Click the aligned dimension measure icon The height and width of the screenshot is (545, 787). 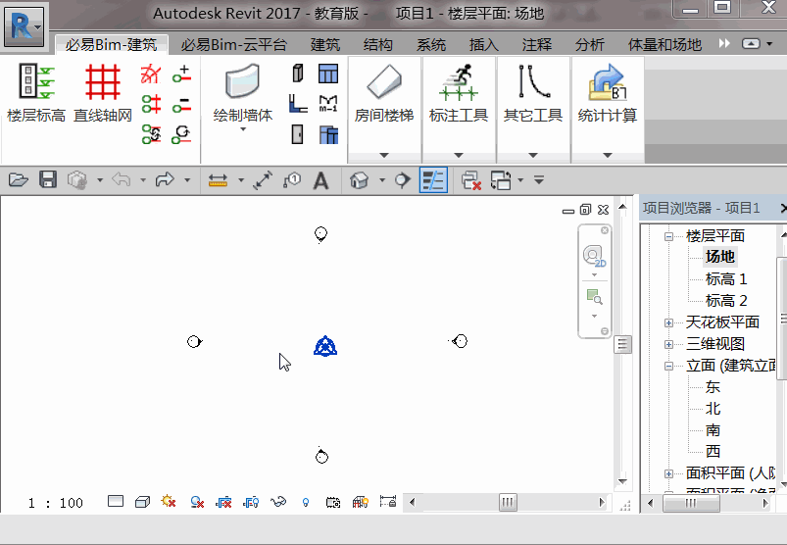click(218, 180)
